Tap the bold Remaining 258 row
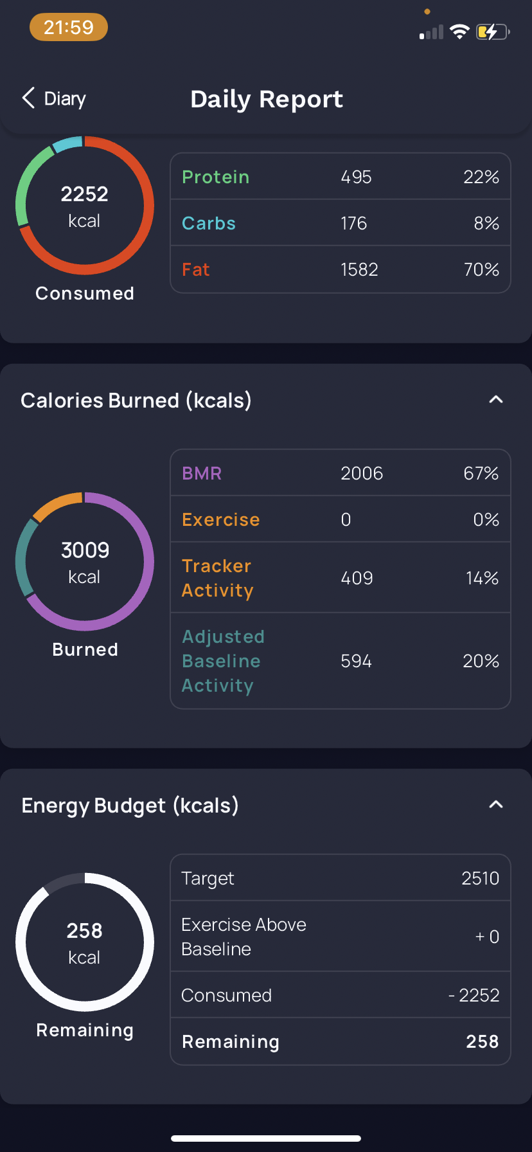 [341, 1041]
